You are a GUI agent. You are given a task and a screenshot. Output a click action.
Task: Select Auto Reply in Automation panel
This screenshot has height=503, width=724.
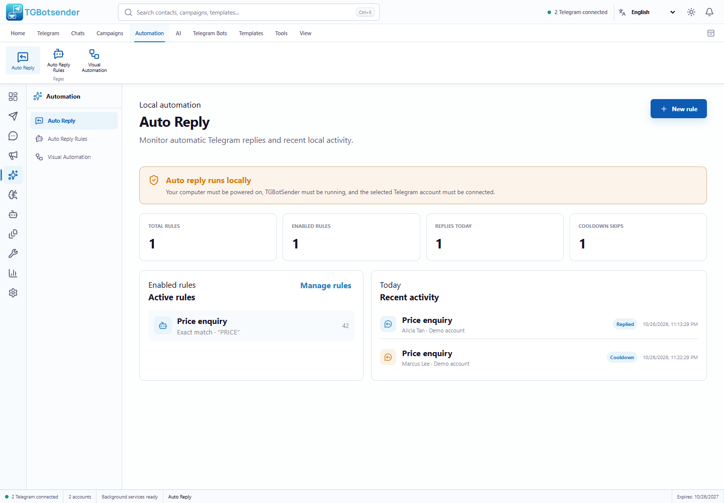click(74, 121)
